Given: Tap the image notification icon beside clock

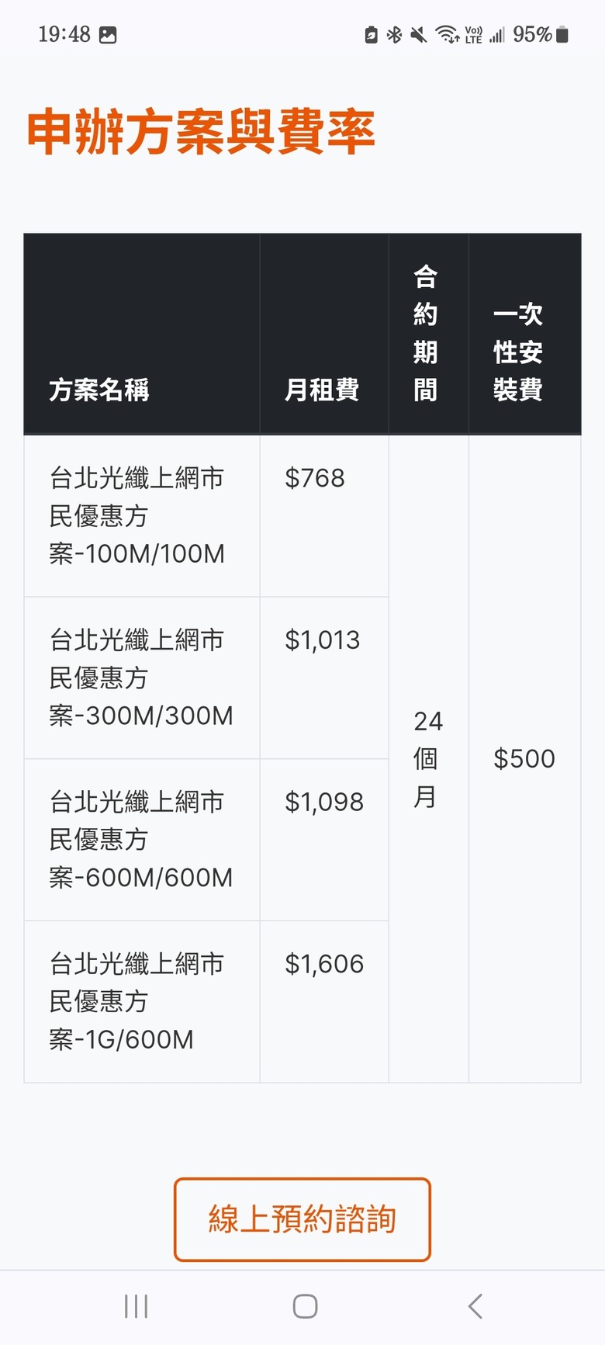Looking at the screenshot, I should pos(108,35).
